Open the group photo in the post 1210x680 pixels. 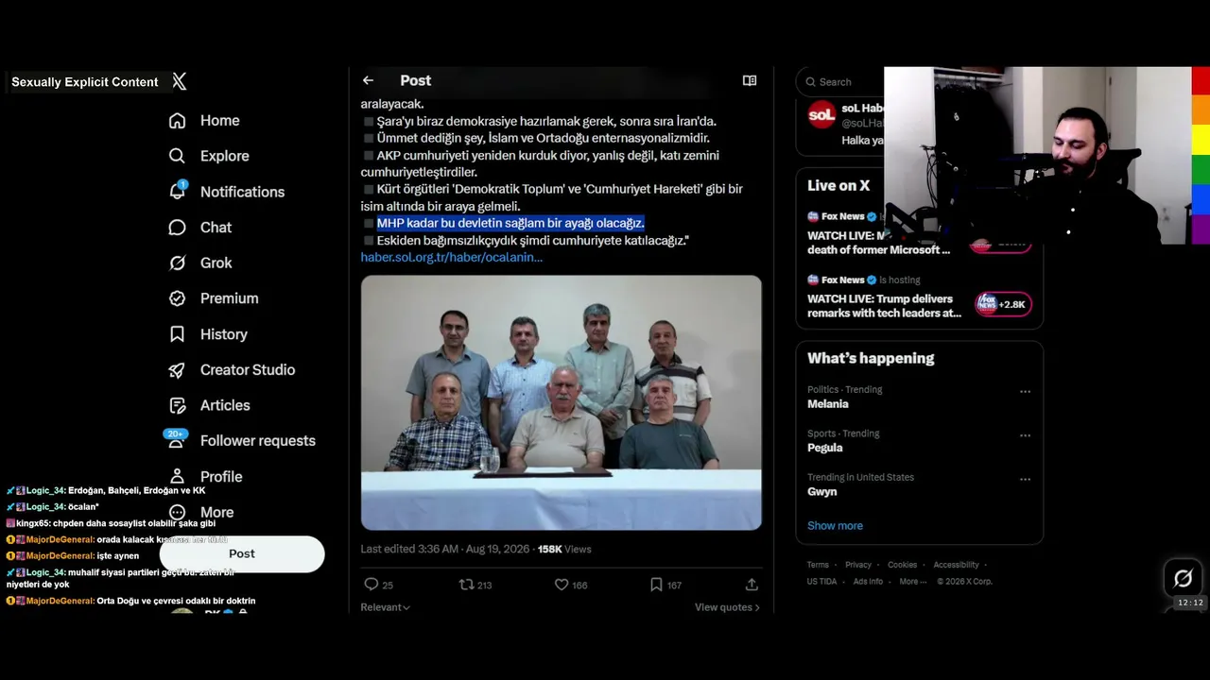pos(562,402)
